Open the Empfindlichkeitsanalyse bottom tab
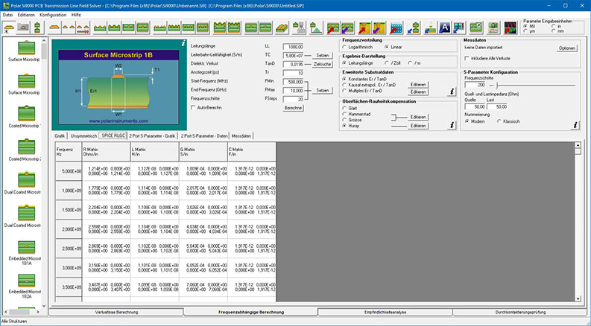The image size is (591, 326). (385, 312)
